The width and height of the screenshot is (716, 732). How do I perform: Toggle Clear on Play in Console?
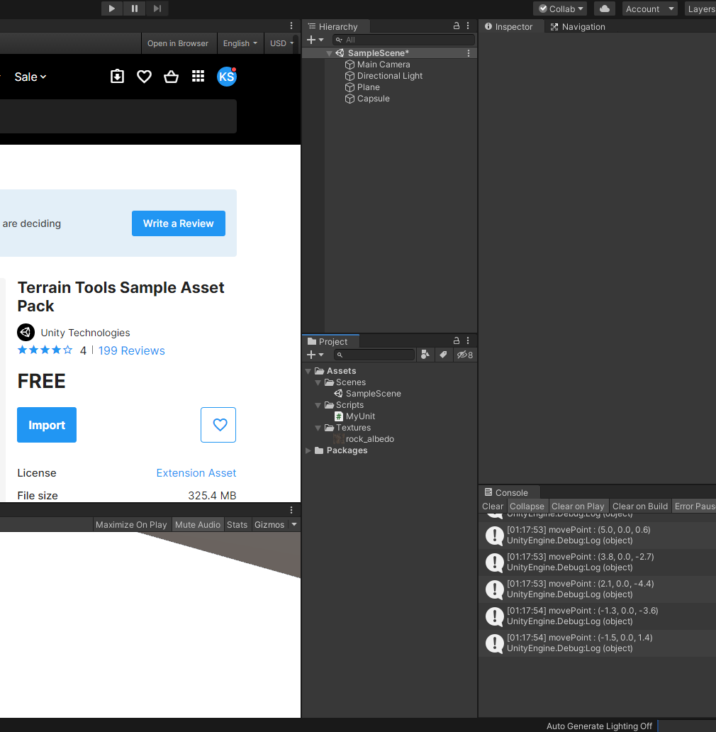pyautogui.click(x=578, y=506)
